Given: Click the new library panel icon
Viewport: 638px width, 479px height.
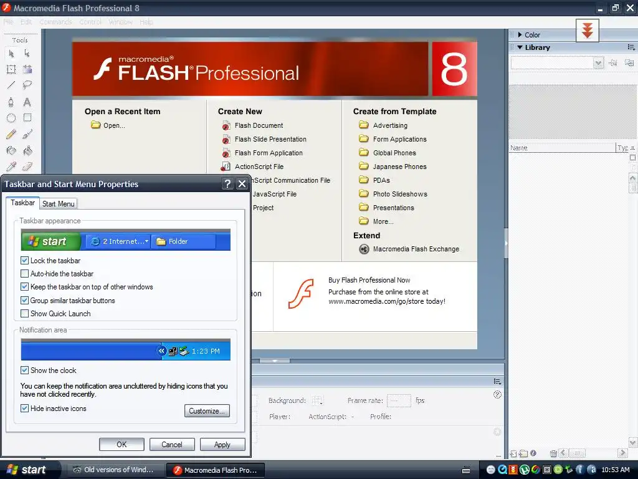Looking at the screenshot, I should (629, 63).
